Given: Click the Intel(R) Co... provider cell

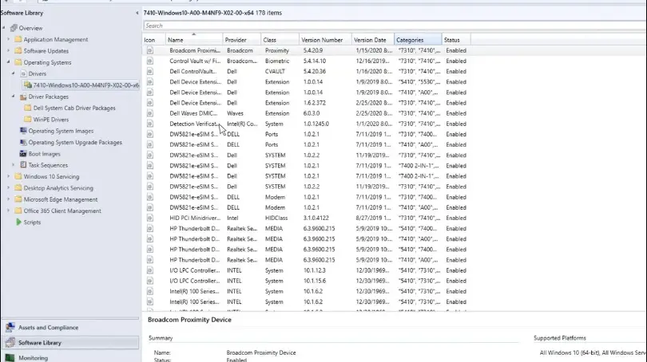Looking at the screenshot, I should pos(242,124).
